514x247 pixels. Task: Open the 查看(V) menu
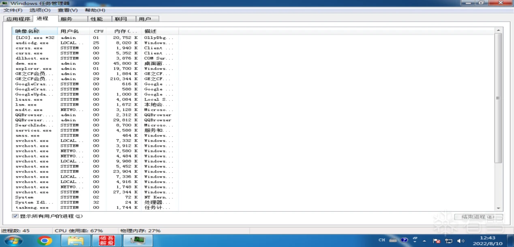68,10
